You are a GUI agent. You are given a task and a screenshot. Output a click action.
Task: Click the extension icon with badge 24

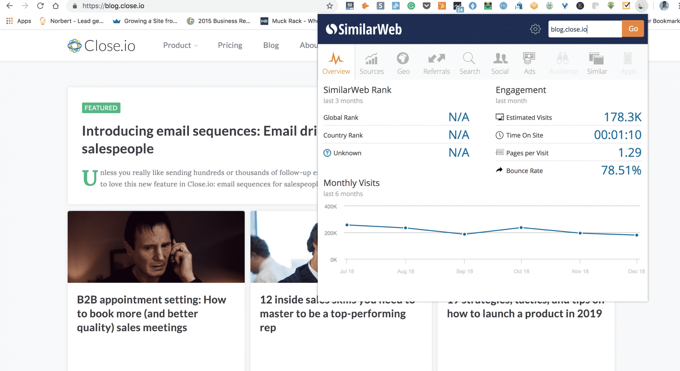tap(458, 6)
